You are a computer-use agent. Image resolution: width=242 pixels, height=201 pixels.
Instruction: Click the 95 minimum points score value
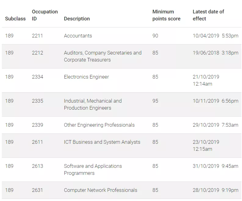[x=155, y=101]
